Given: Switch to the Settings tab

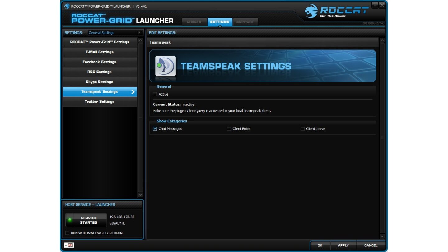Looking at the screenshot, I should pos(220,22).
